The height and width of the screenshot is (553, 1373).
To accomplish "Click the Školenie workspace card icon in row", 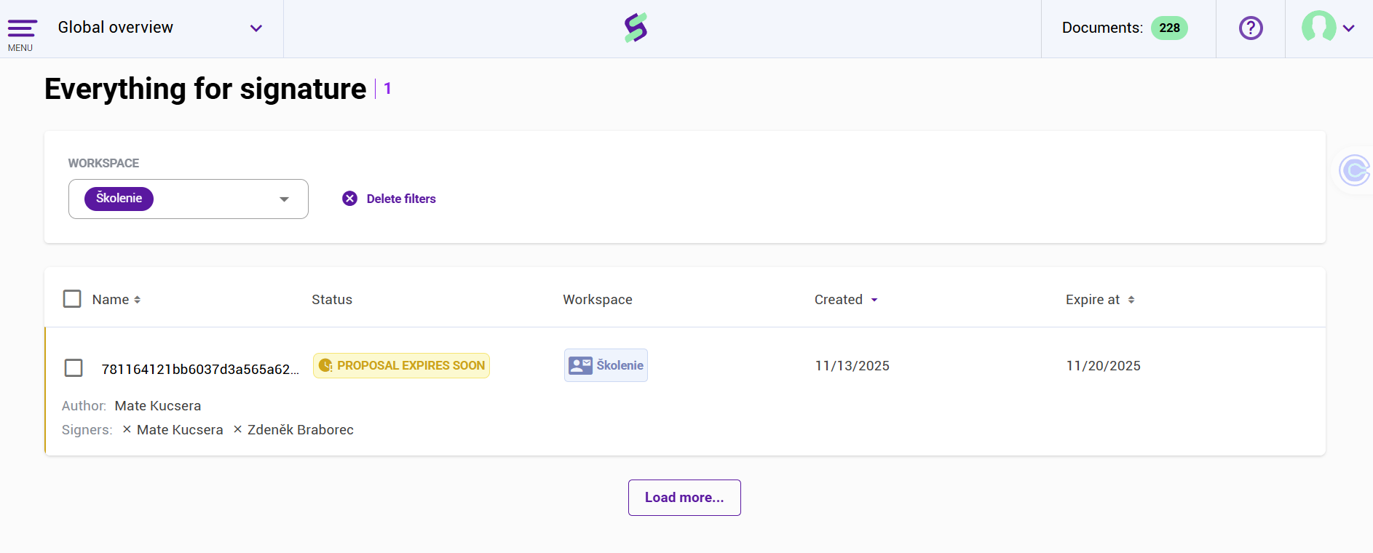I will point(580,365).
